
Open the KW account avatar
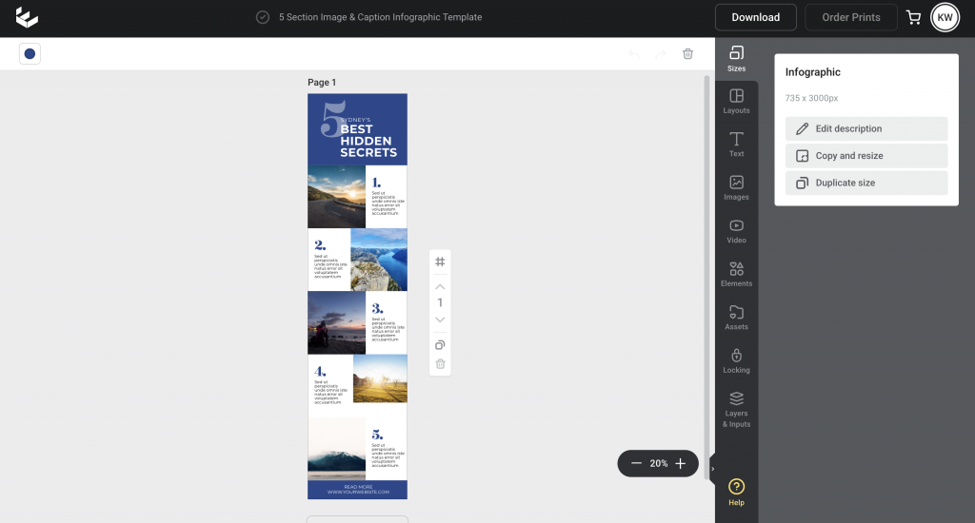pos(945,17)
